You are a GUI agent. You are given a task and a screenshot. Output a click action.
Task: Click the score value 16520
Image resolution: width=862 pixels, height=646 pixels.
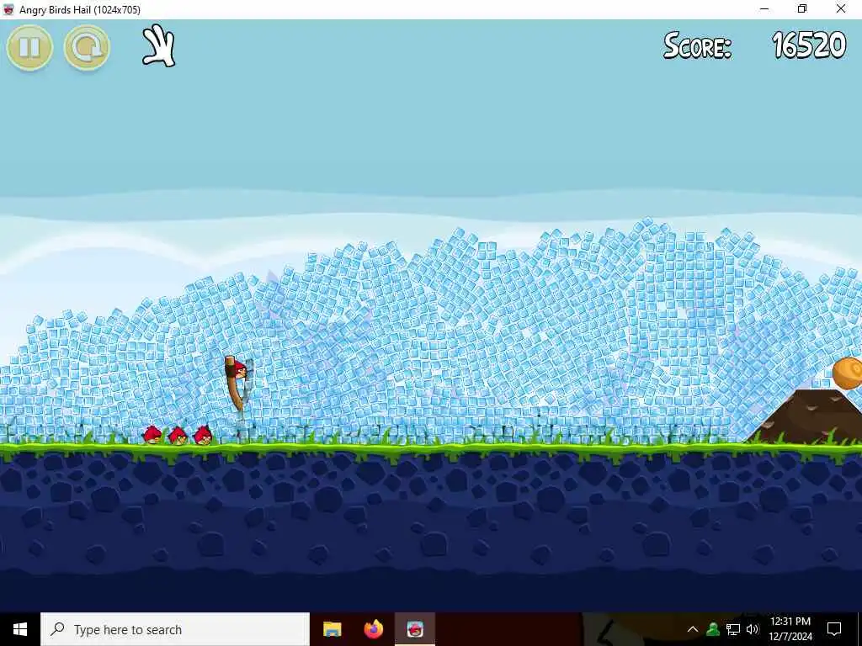(x=809, y=45)
